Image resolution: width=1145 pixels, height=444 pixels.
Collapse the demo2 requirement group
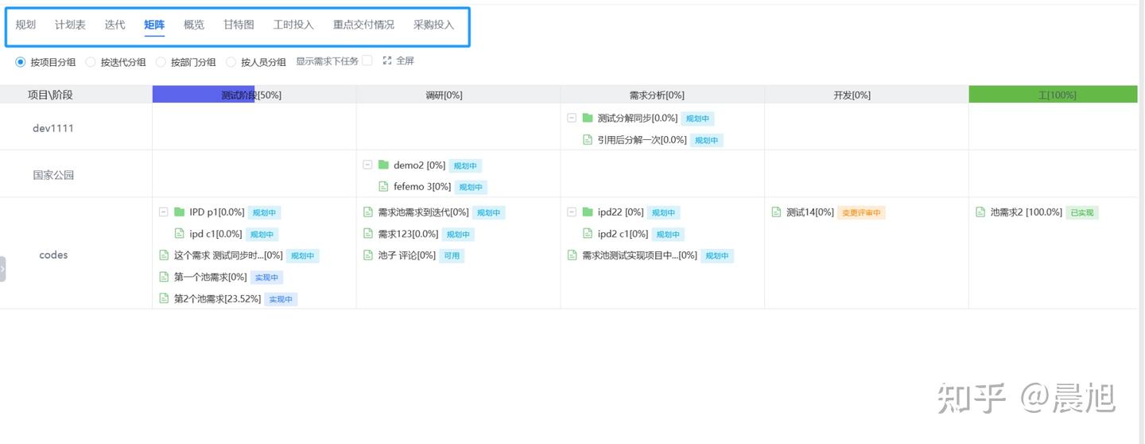click(367, 166)
